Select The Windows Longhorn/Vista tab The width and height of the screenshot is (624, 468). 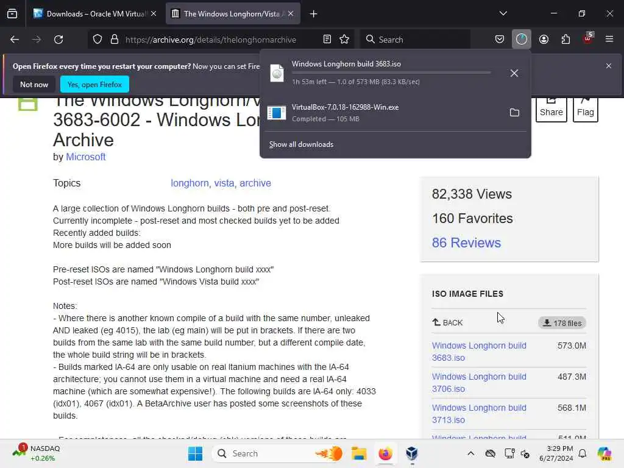click(233, 14)
